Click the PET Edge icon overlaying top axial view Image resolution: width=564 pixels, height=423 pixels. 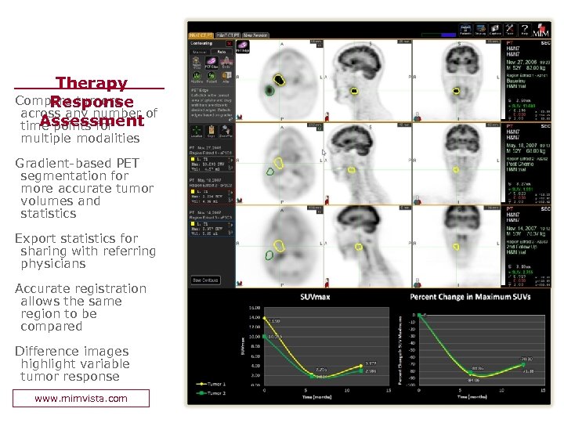point(243,46)
